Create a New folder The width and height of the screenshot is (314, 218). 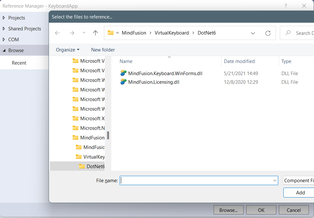(103, 50)
